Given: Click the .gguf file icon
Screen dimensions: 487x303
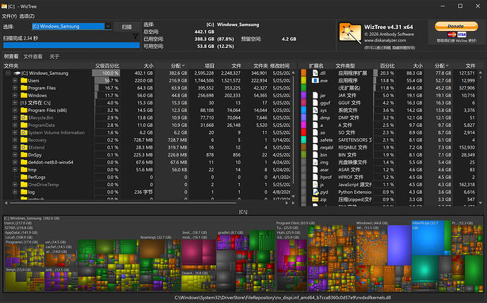Looking at the screenshot, I should pos(315,103).
